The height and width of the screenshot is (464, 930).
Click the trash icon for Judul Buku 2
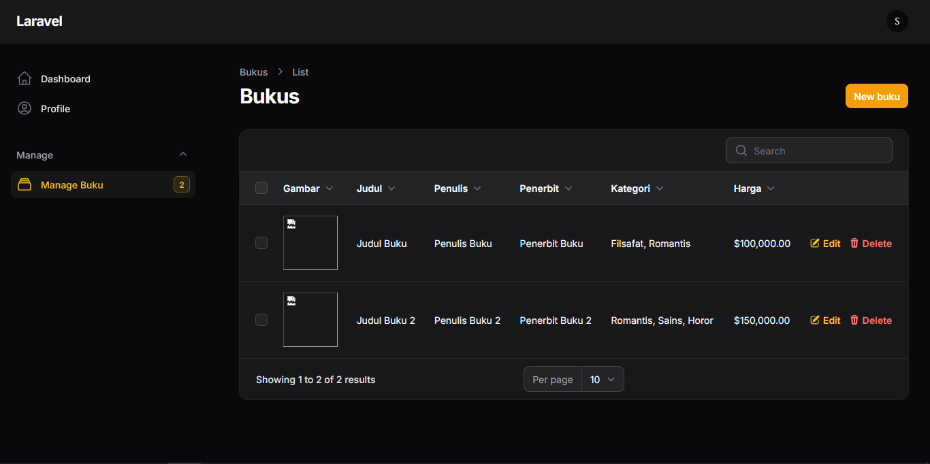(x=854, y=320)
